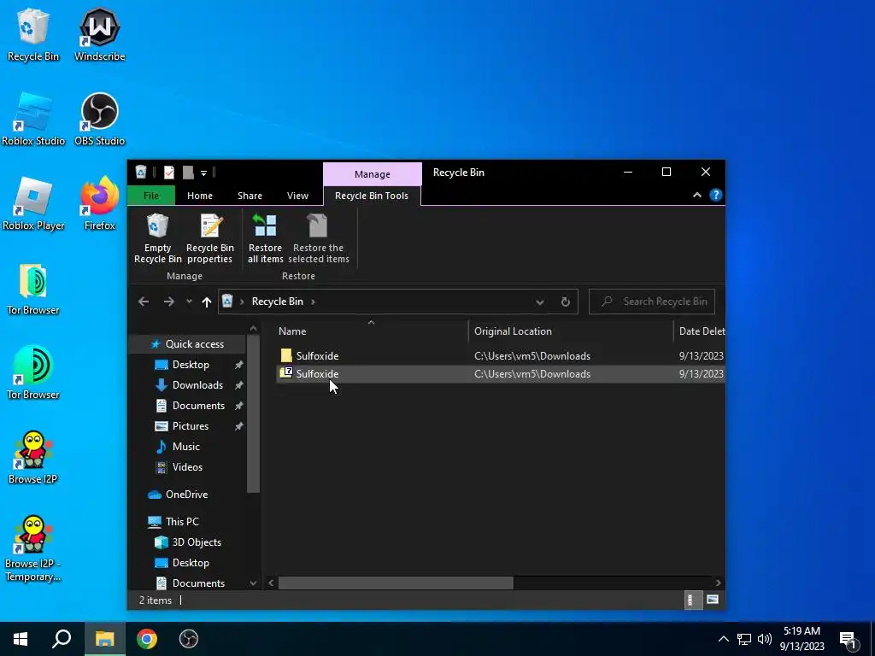
Task: Switch to large icons view button
Action: (713, 600)
